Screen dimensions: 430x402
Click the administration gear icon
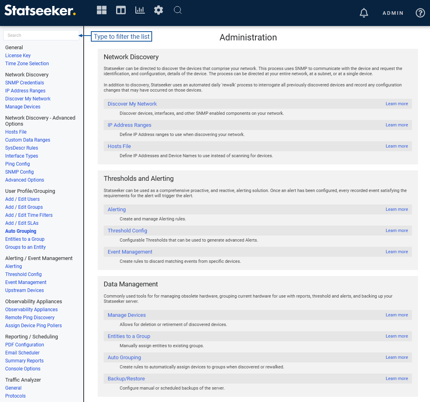point(159,10)
